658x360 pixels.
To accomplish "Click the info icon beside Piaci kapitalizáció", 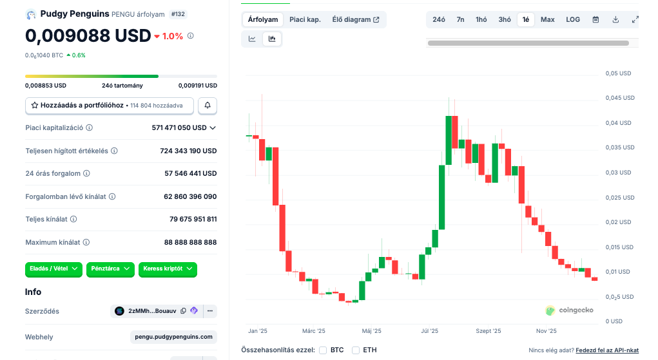I will (89, 128).
